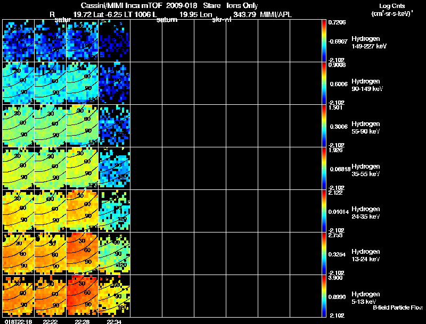Click the B-field Particle Flow text
Image resolution: width=426 pixels, height=324 pixels.
[397, 308]
